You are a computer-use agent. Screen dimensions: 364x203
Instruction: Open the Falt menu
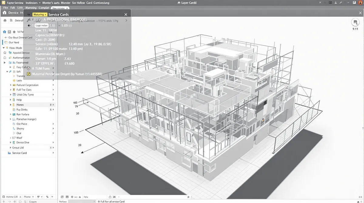(x=13, y=8)
